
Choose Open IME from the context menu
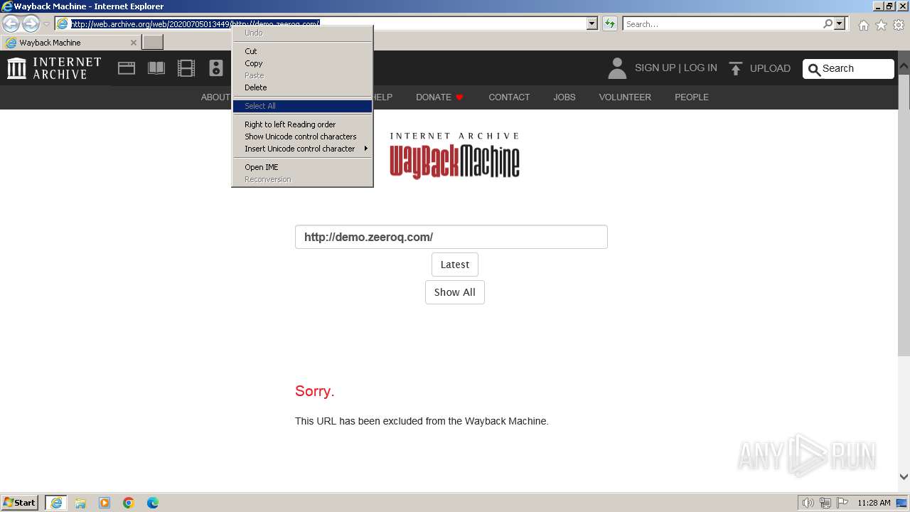point(302,167)
